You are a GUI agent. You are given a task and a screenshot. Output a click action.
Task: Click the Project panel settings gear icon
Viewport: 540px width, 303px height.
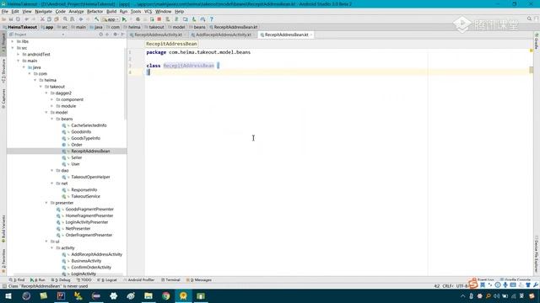point(116,35)
